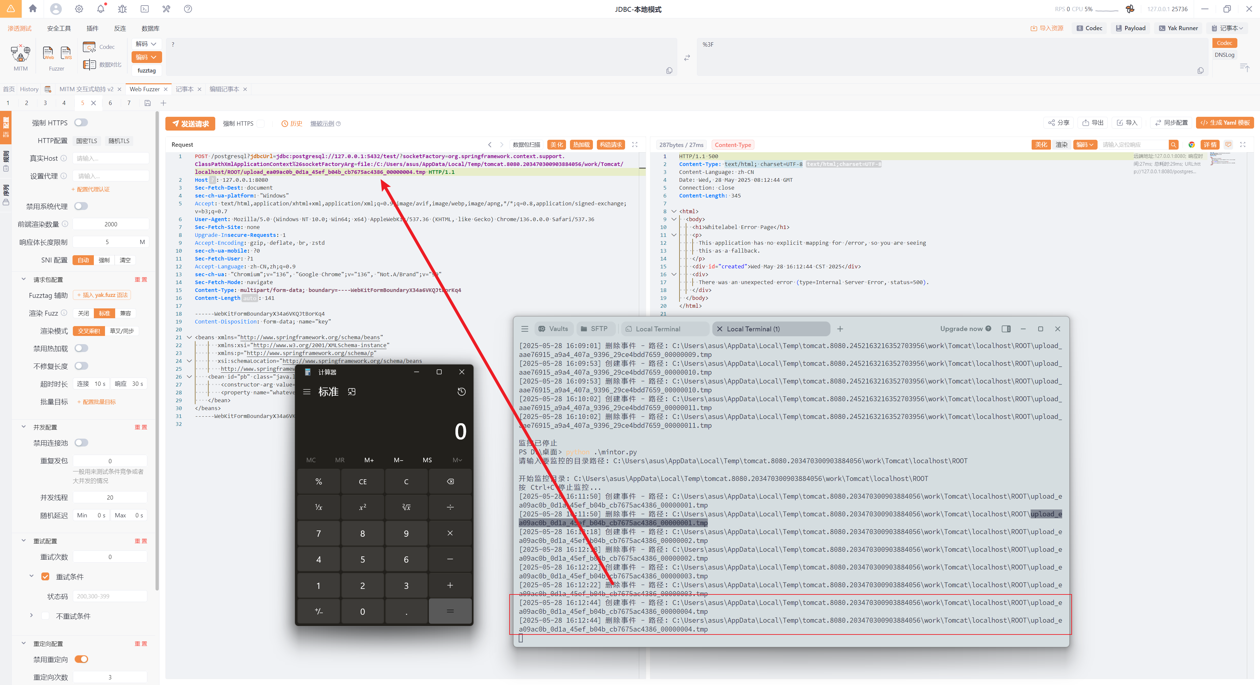
Task: Click the 发送请求 button
Action: tap(190, 124)
